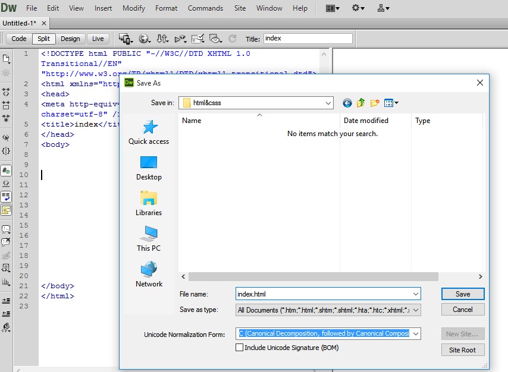
Task: Open the Insert menu
Action: (x=103, y=8)
